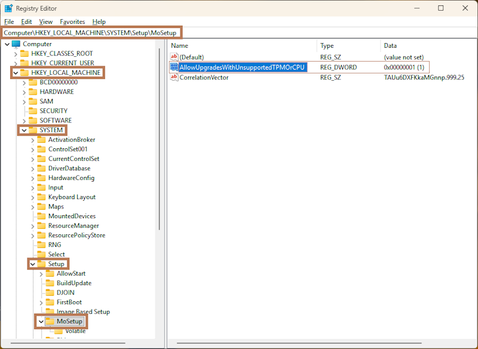Collapse the HKEY_LOCAL_MACHINE tree node
Image resolution: width=478 pixels, height=349 pixels.
point(16,73)
